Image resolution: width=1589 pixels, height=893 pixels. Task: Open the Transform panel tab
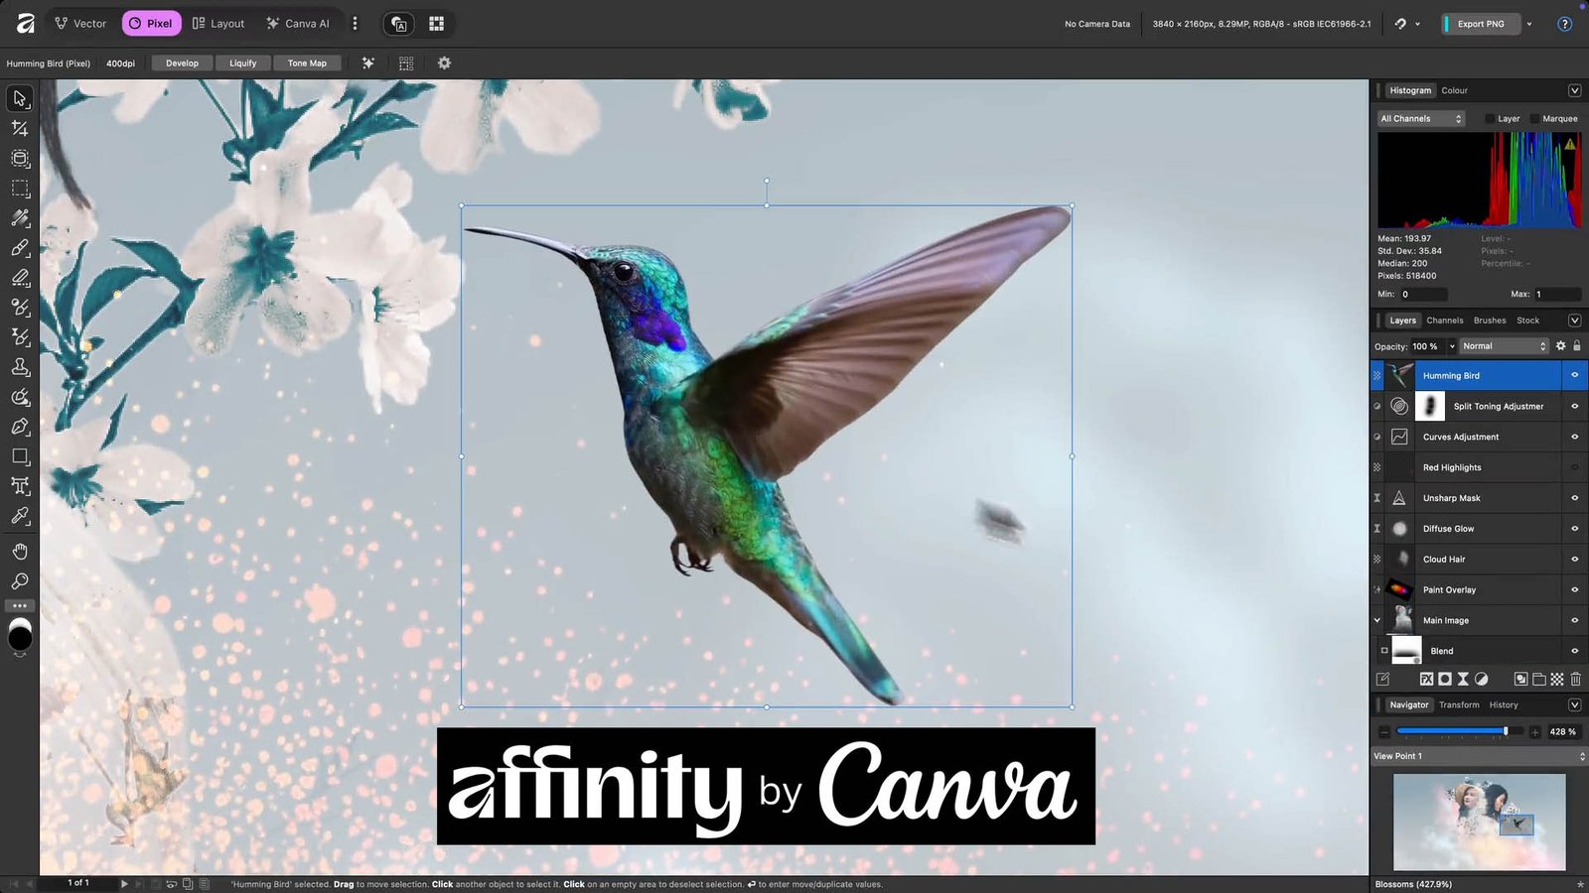coord(1459,705)
